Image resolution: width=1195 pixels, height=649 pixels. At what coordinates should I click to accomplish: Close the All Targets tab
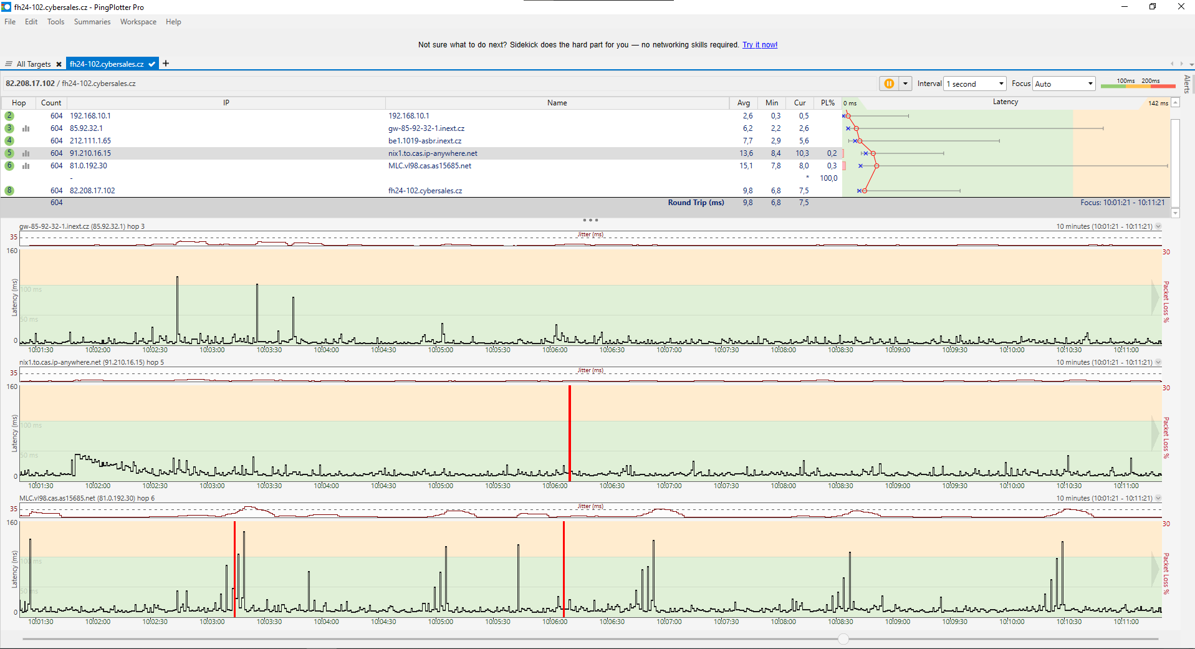tap(59, 64)
